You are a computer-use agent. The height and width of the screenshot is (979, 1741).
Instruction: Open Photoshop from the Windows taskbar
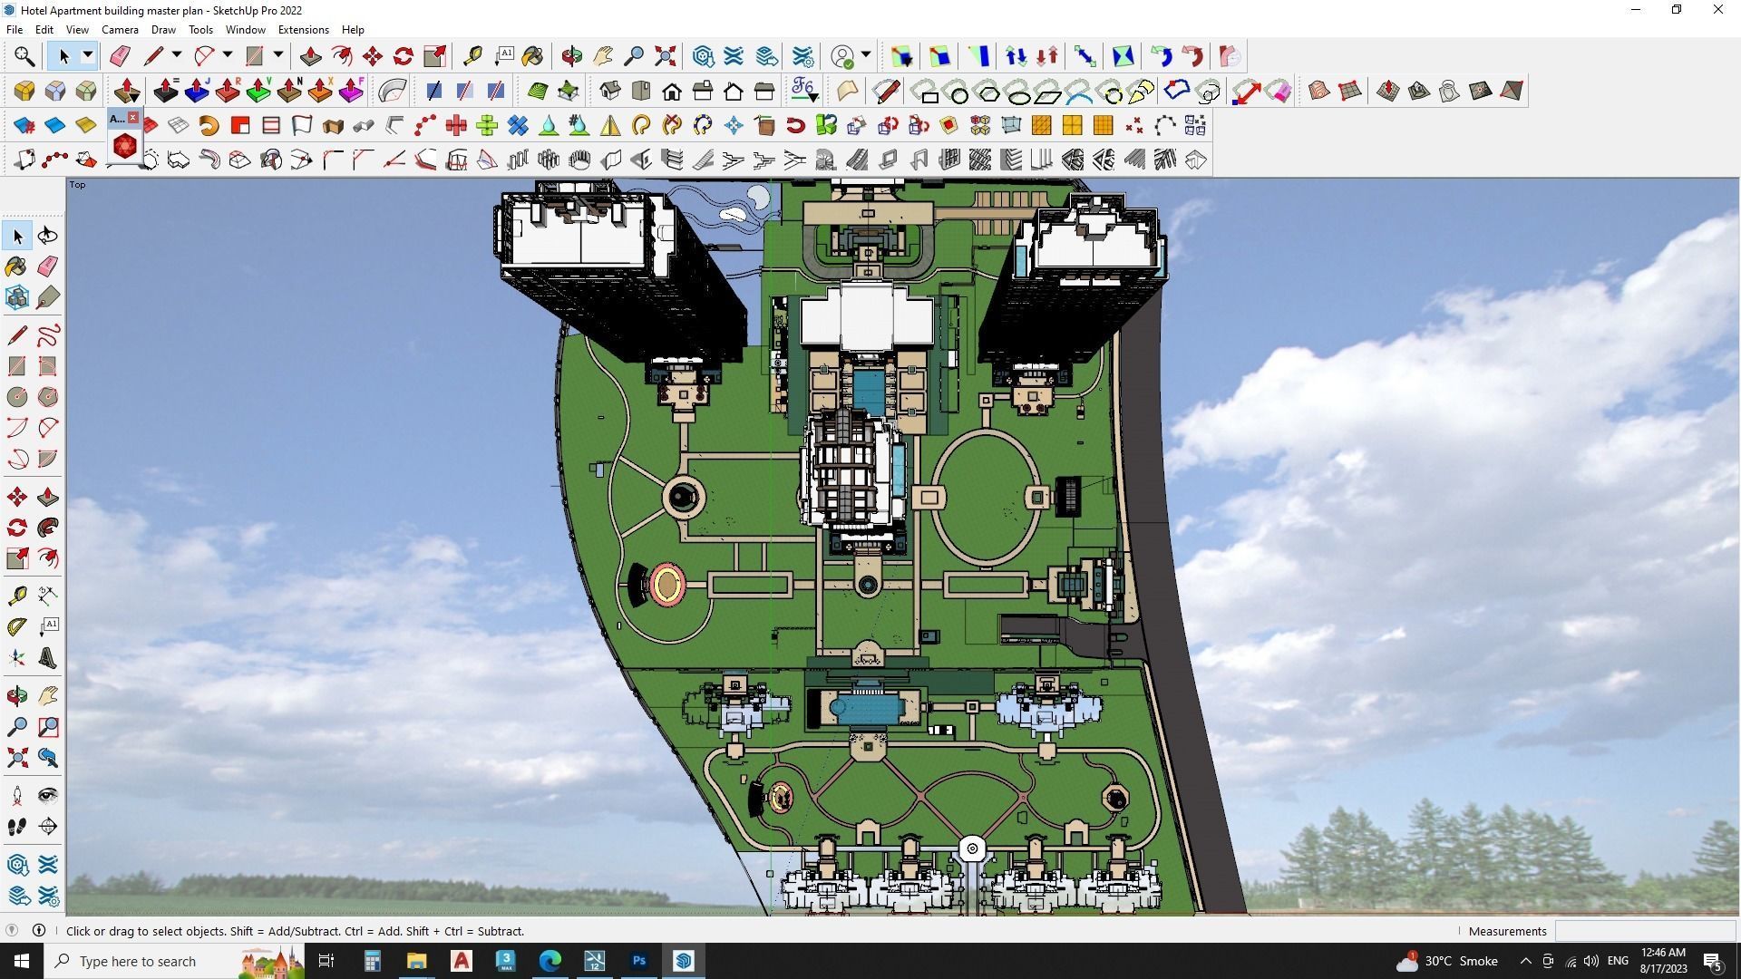(x=639, y=961)
